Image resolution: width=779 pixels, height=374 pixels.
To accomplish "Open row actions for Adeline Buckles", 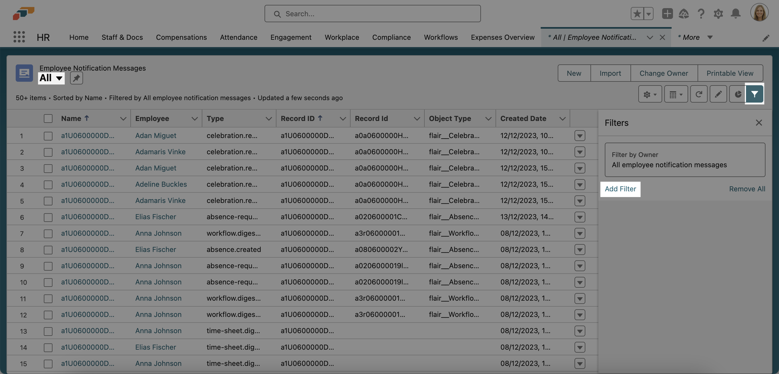I will 580,185.
